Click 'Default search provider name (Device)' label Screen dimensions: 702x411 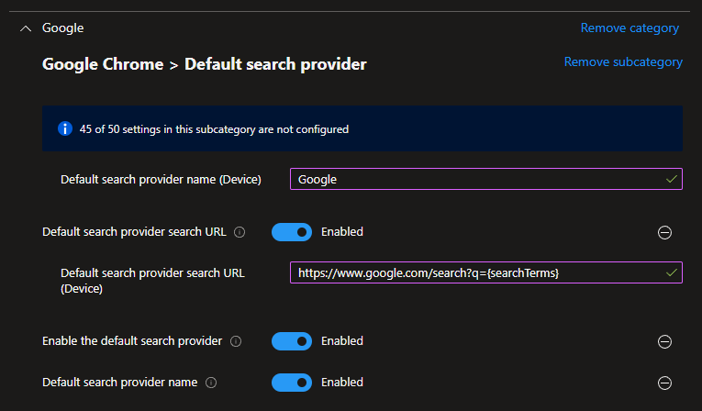coord(161,180)
